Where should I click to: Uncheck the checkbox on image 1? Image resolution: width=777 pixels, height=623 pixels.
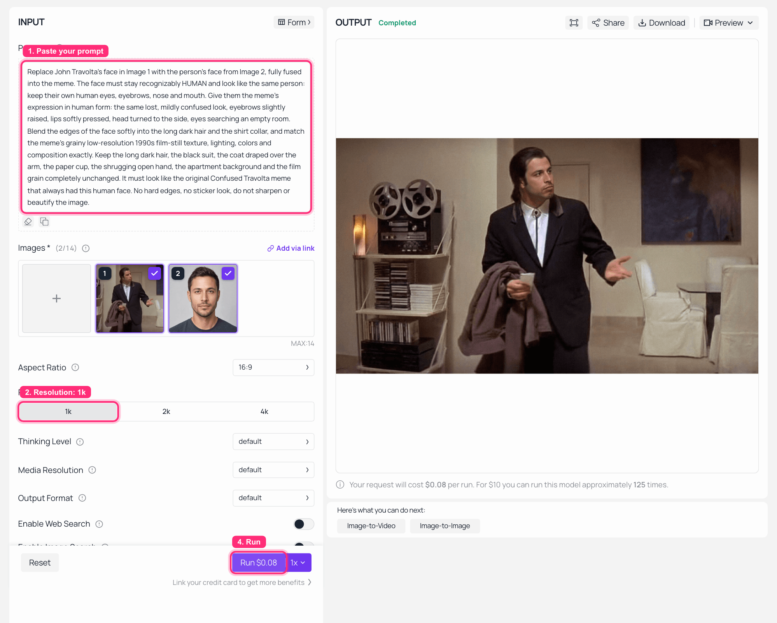[154, 273]
